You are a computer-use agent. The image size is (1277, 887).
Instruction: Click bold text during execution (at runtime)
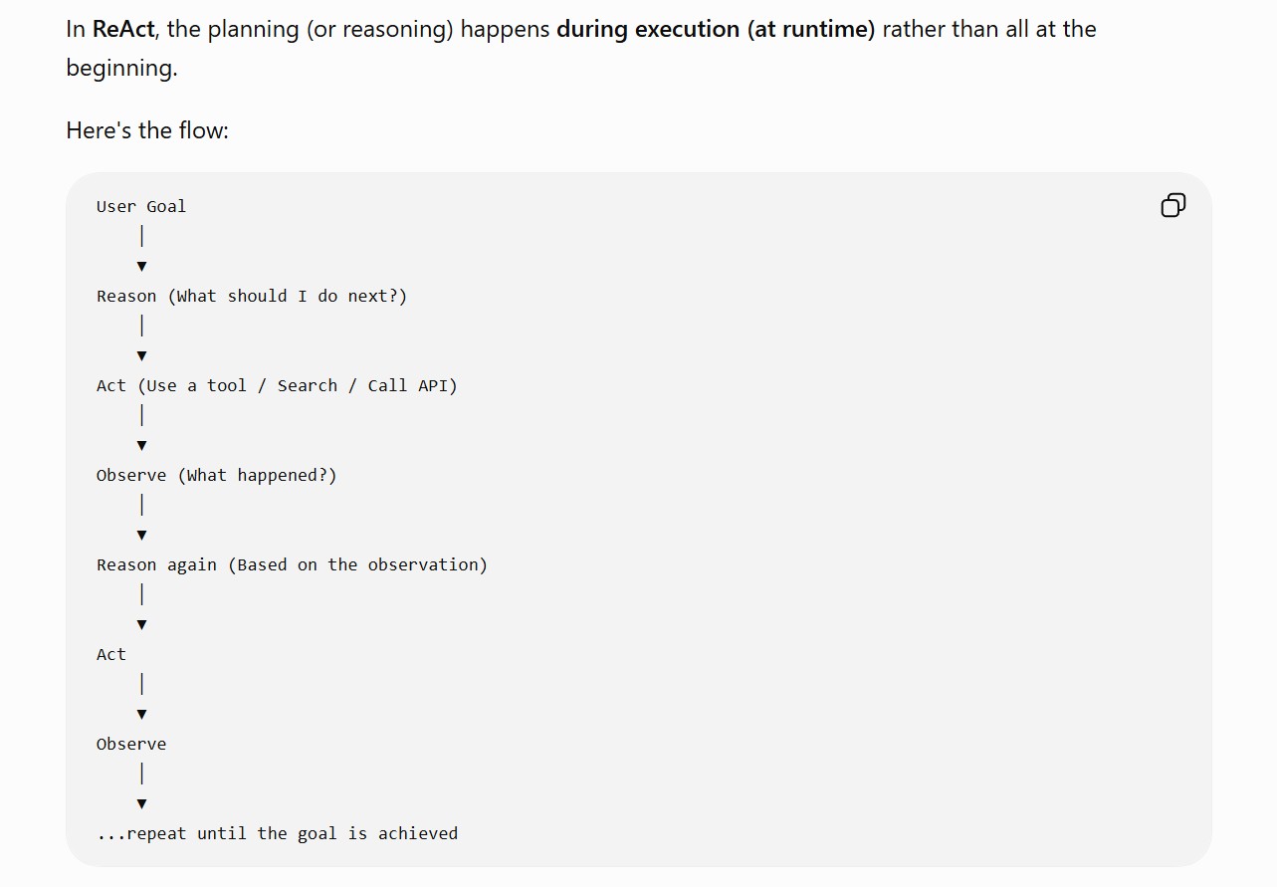(716, 29)
